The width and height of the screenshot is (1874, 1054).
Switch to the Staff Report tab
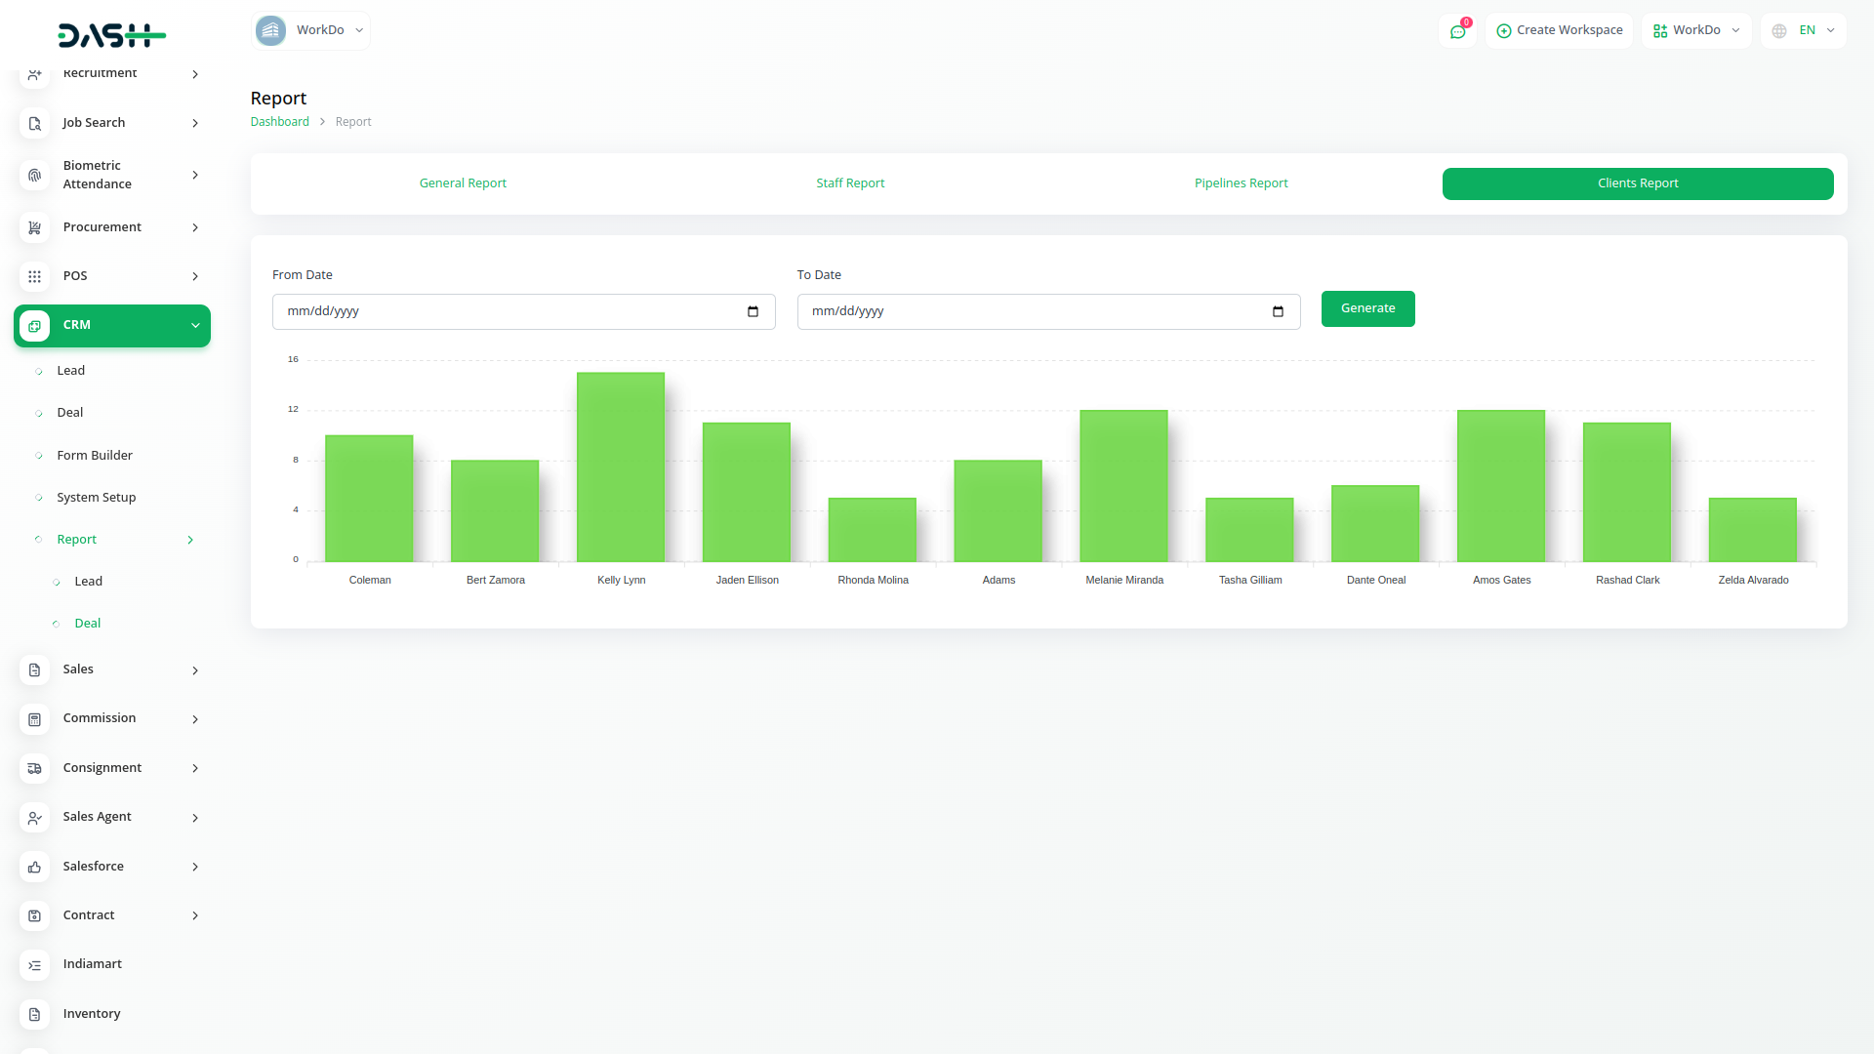[x=850, y=183]
